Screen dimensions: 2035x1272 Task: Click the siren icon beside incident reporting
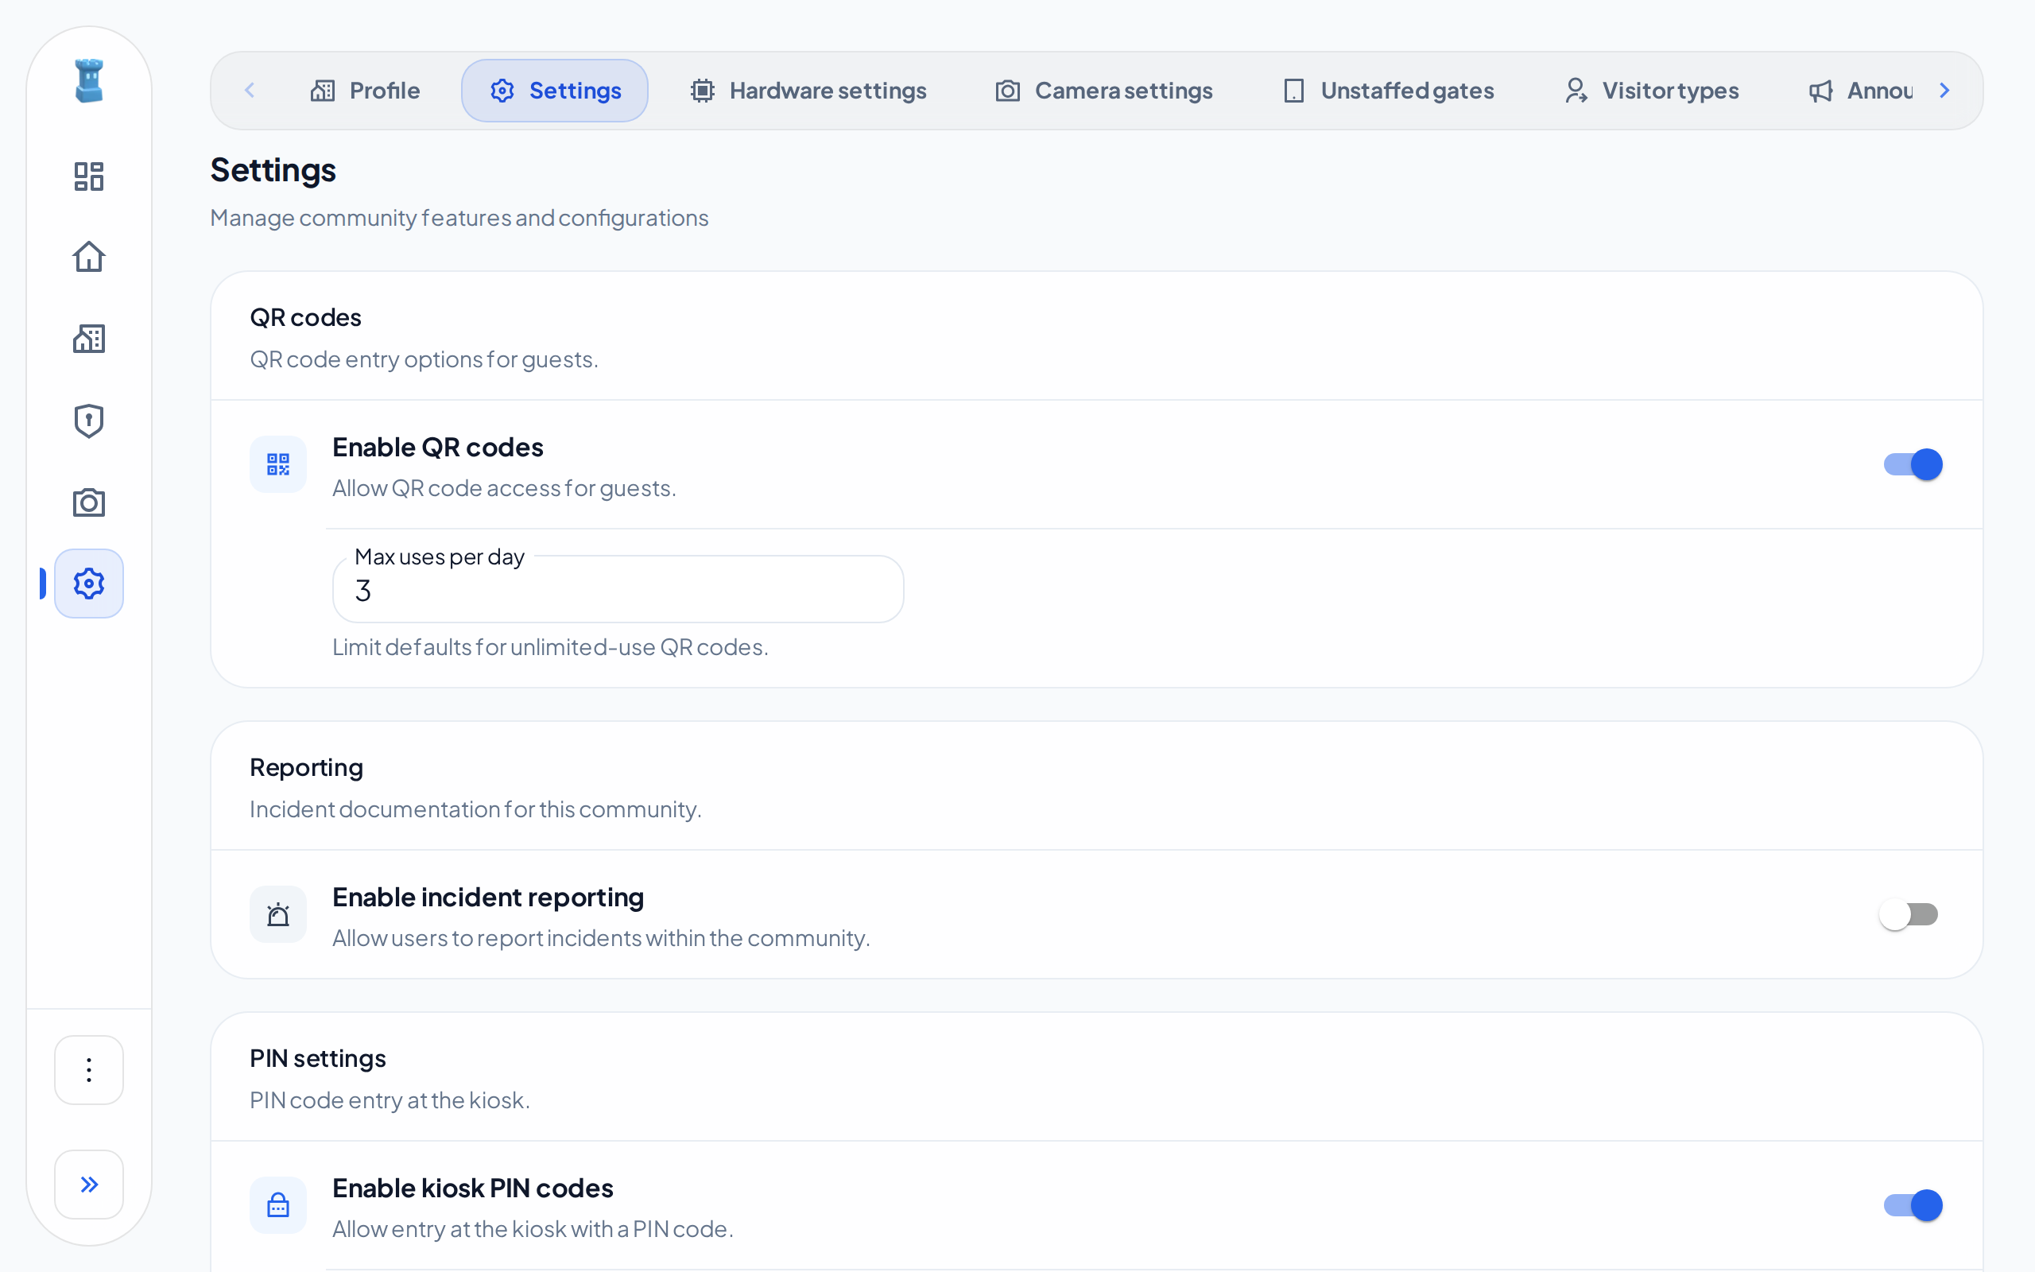(x=277, y=913)
